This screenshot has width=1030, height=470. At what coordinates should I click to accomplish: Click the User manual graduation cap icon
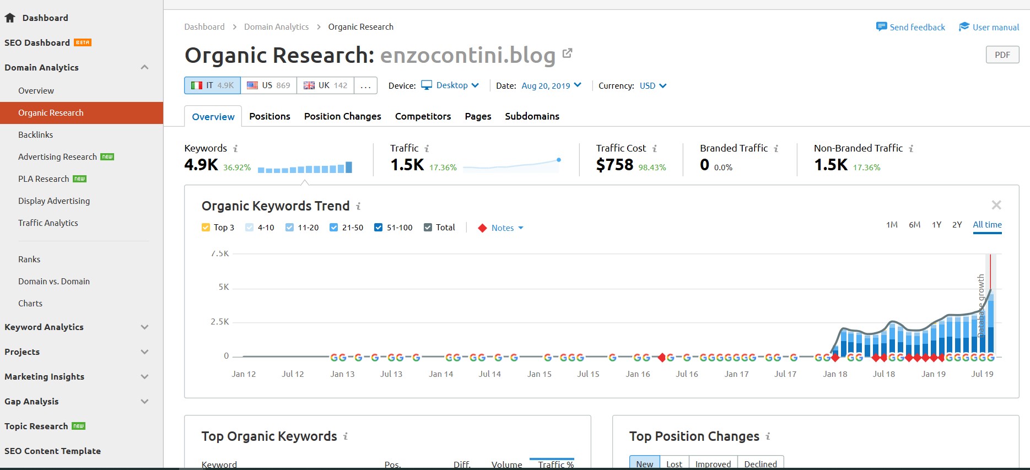[x=964, y=27]
